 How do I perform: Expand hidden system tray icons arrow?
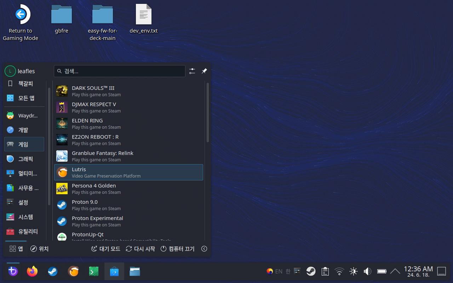(x=395, y=271)
